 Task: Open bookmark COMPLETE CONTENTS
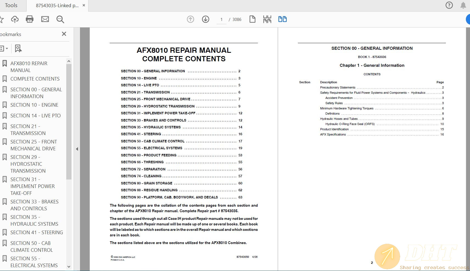(35, 79)
